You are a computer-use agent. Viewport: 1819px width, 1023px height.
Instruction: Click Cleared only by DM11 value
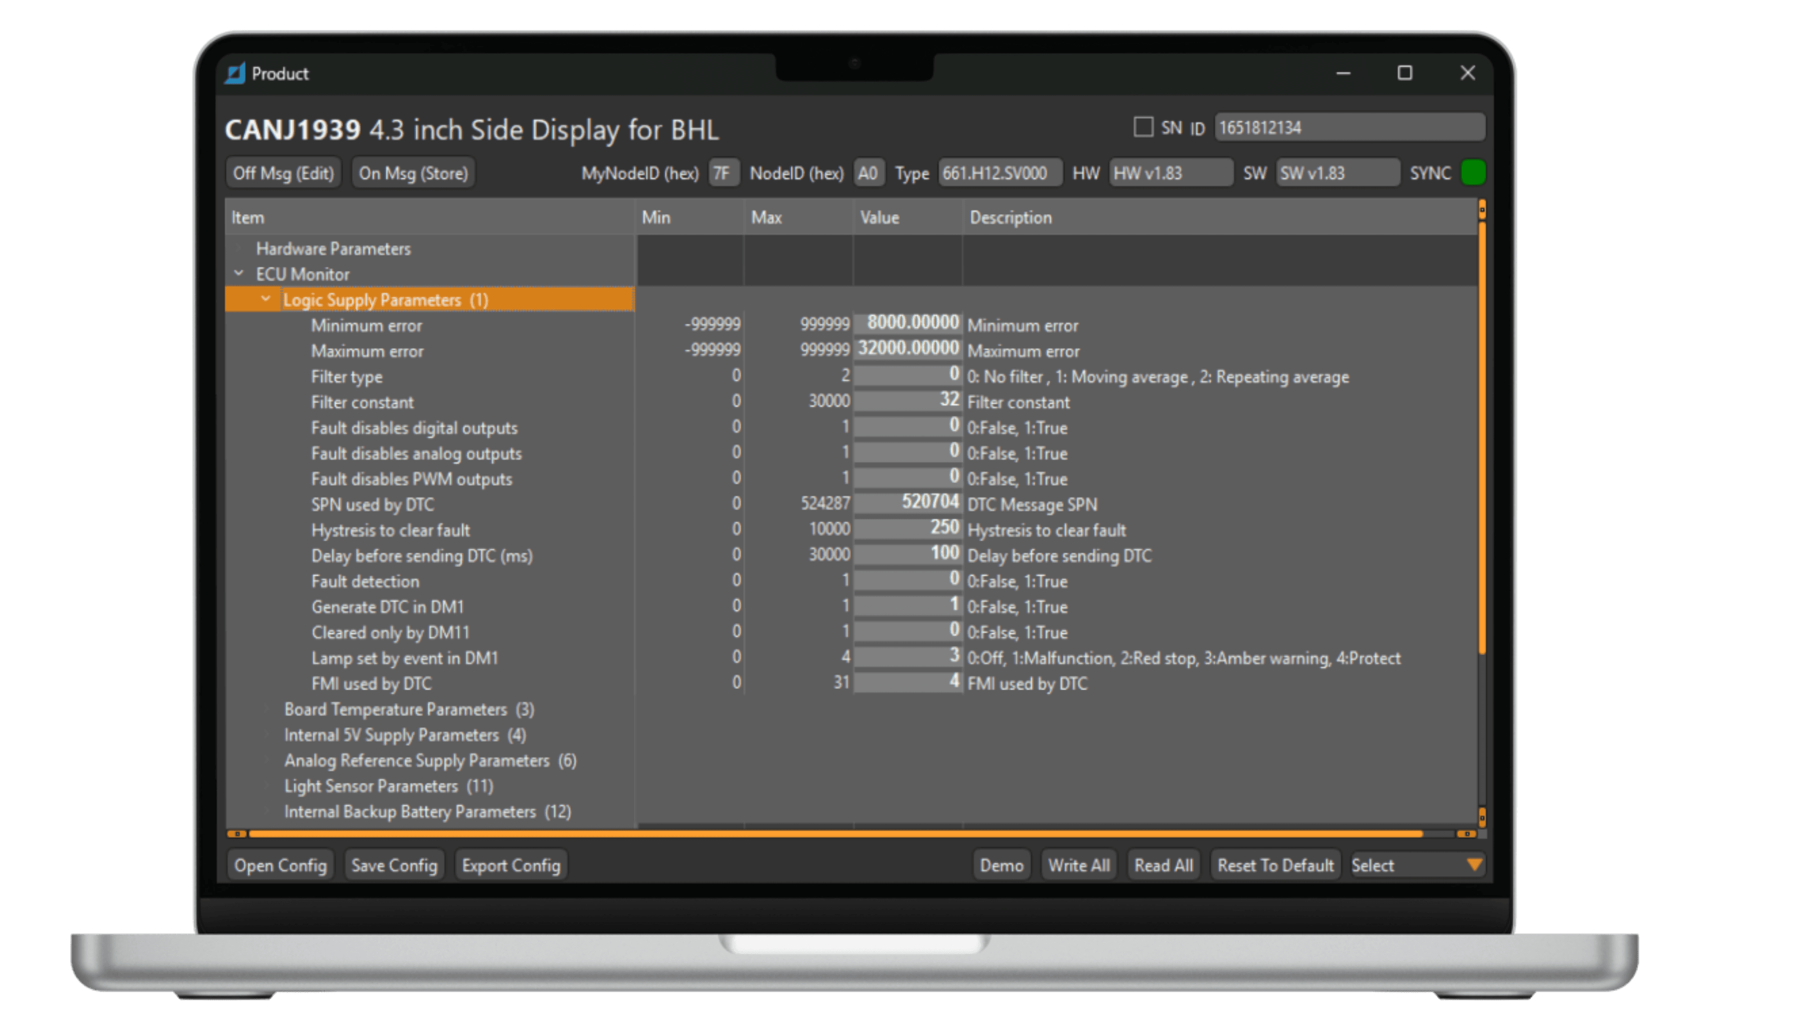(908, 630)
